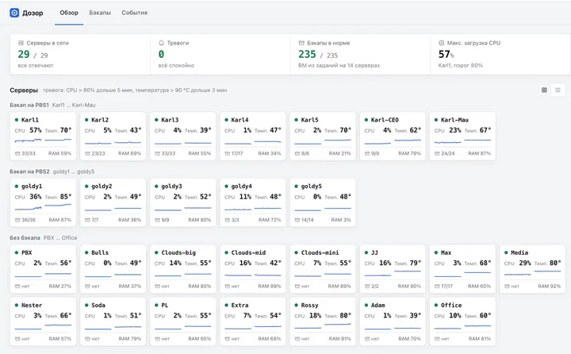Click the backup icon on Karl1 card
Image resolution: width=571 pixels, height=354 pixels.
tap(17, 153)
